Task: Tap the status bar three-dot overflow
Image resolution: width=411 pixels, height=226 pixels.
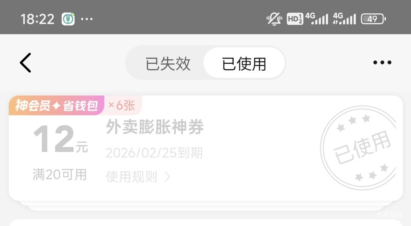Action: (87, 19)
